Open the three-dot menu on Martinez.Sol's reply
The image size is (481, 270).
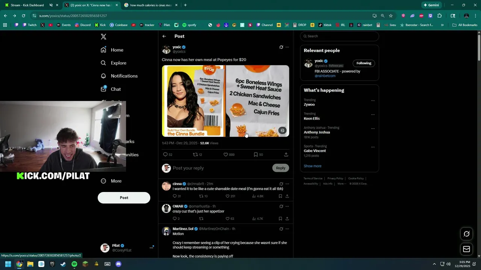287,229
